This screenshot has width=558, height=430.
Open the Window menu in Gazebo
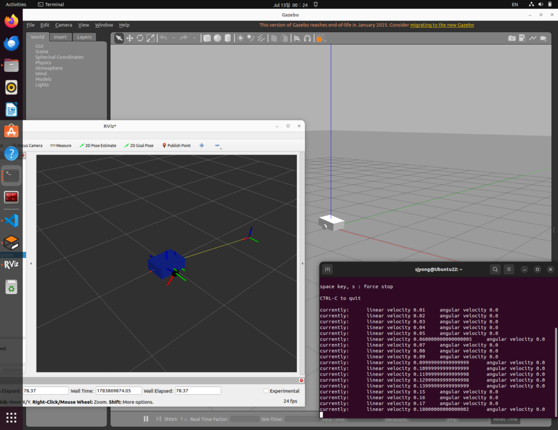(104, 25)
